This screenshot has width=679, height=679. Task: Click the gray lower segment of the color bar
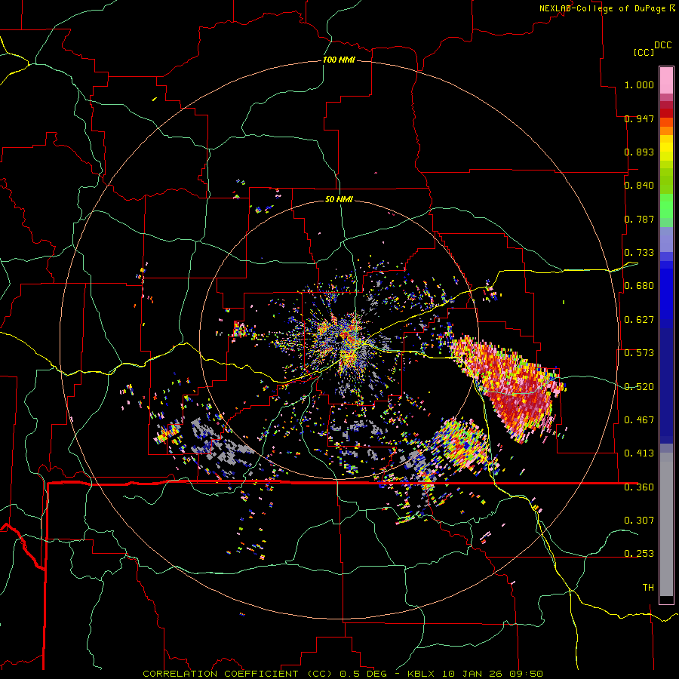[666, 524]
